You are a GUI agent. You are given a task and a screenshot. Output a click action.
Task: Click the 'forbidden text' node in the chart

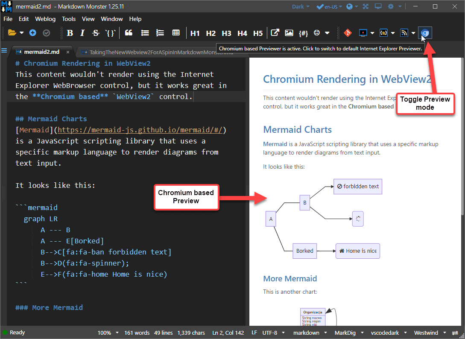click(x=358, y=187)
